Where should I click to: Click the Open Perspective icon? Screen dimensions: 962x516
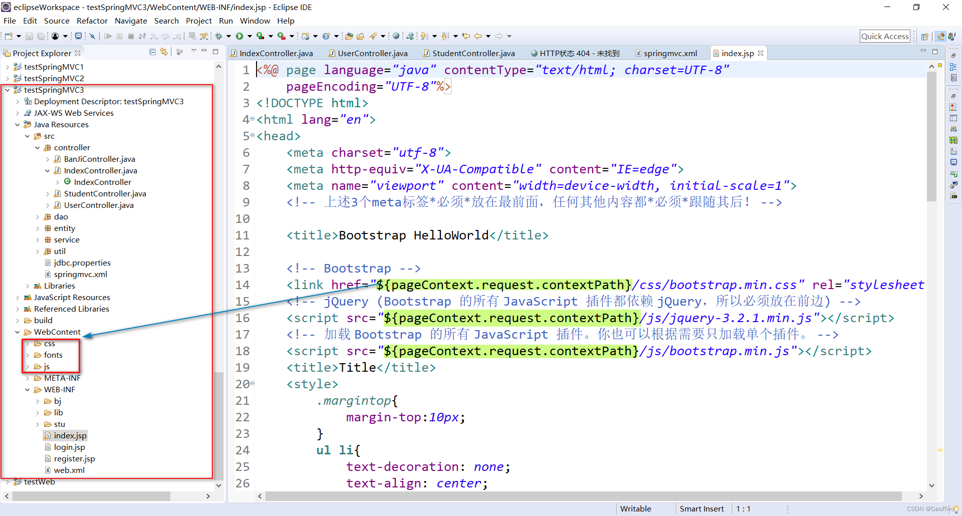(925, 36)
